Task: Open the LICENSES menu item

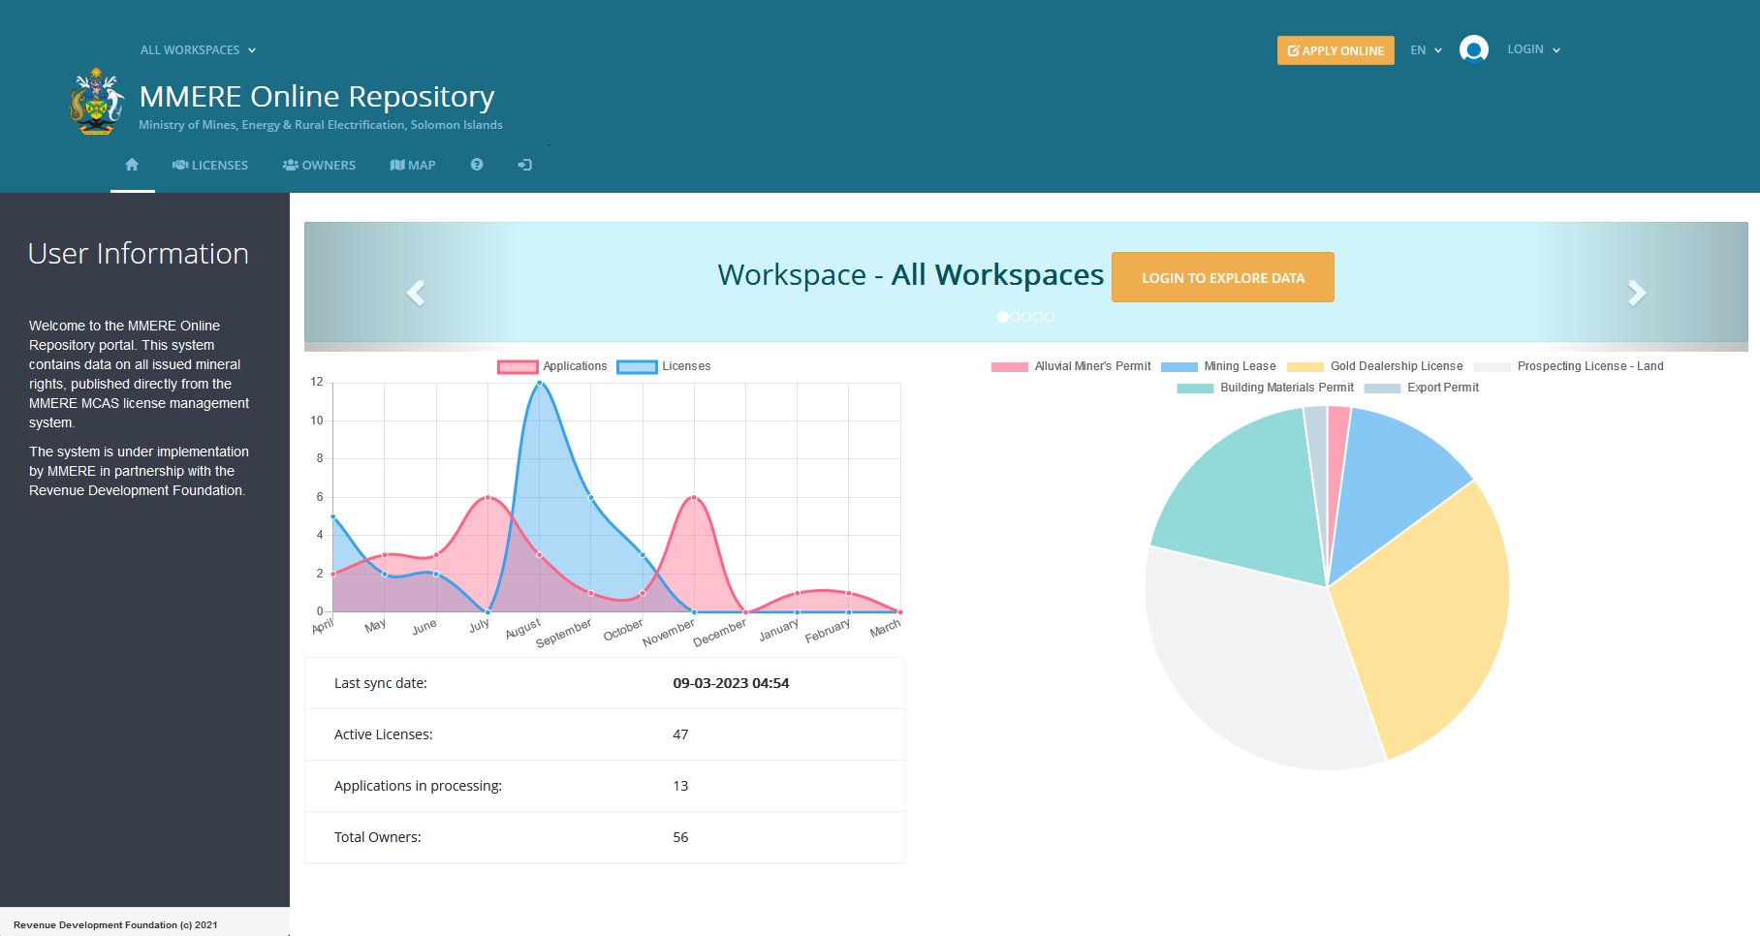Action: click(210, 166)
